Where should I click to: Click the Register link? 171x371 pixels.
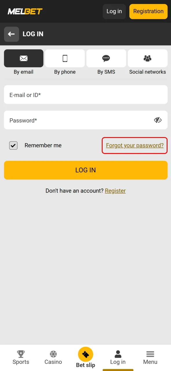[x=115, y=191]
